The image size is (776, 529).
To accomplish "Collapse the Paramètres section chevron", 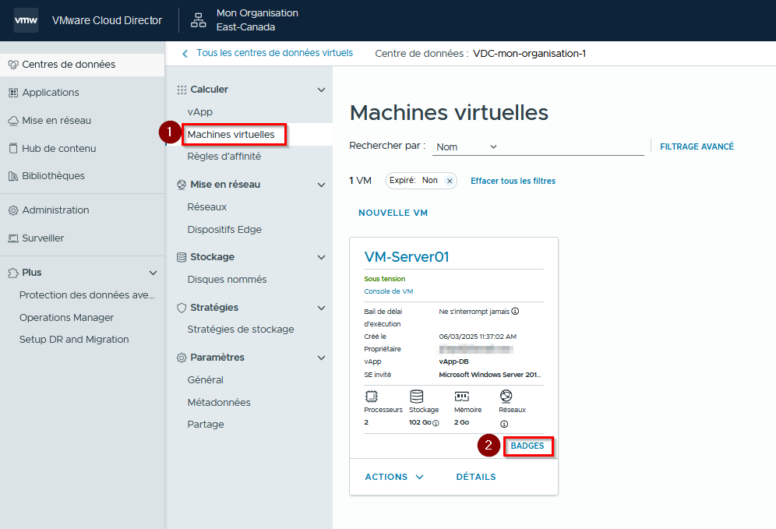I will tap(321, 358).
